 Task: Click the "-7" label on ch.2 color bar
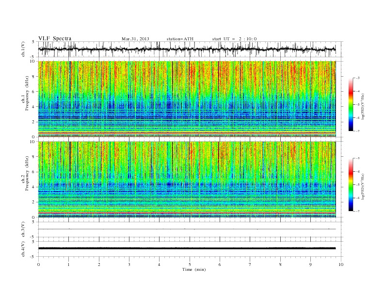357,211
